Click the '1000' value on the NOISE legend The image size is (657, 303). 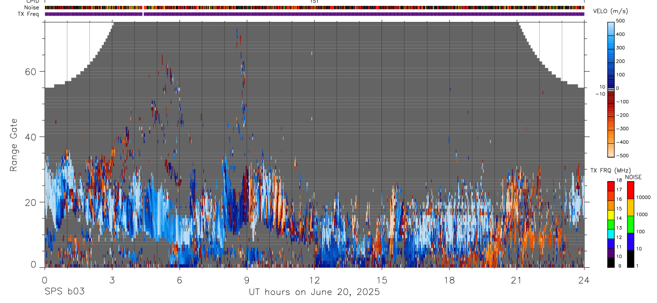point(642,214)
